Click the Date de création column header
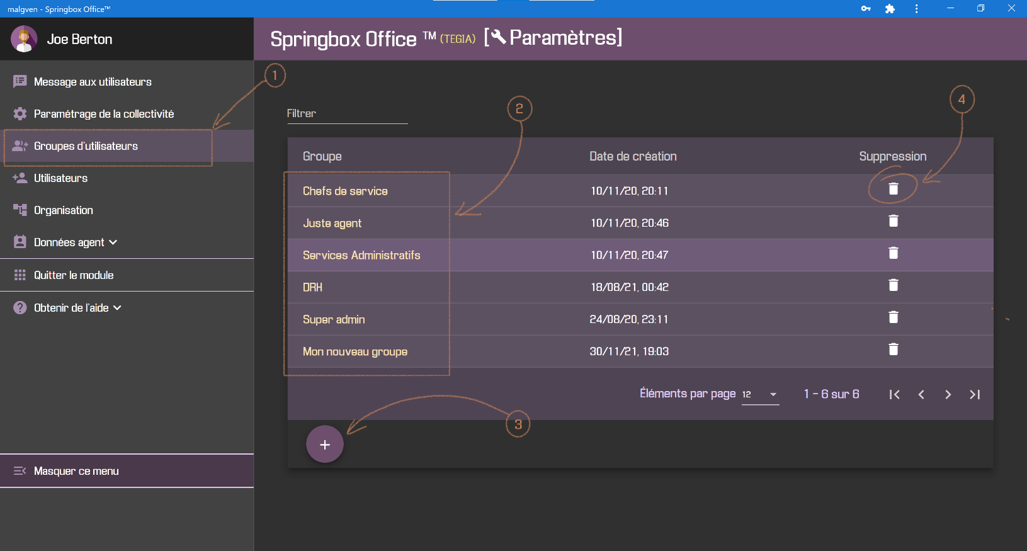This screenshot has width=1027, height=551. click(x=633, y=156)
